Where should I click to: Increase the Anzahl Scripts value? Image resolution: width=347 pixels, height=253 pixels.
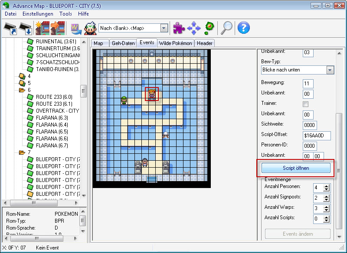[327, 217]
